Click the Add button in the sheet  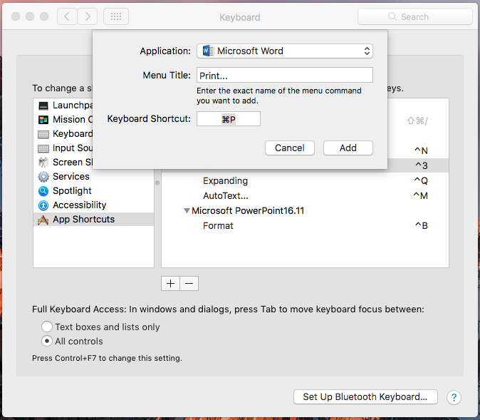(x=348, y=148)
